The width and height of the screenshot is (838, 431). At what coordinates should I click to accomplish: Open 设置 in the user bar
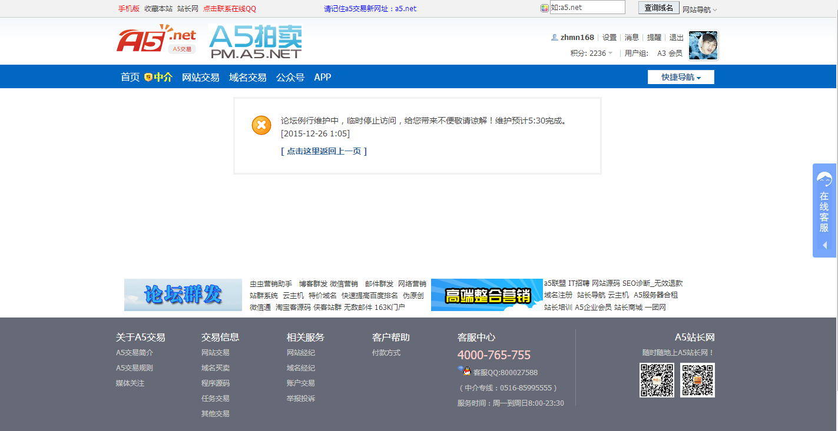pos(610,37)
